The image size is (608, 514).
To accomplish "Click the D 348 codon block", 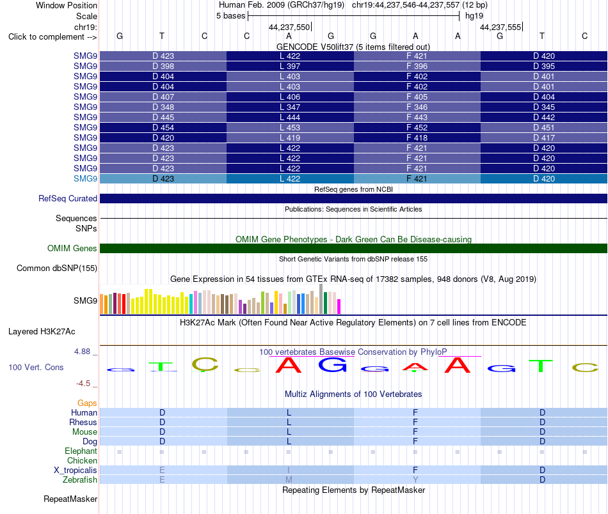I will click(163, 107).
